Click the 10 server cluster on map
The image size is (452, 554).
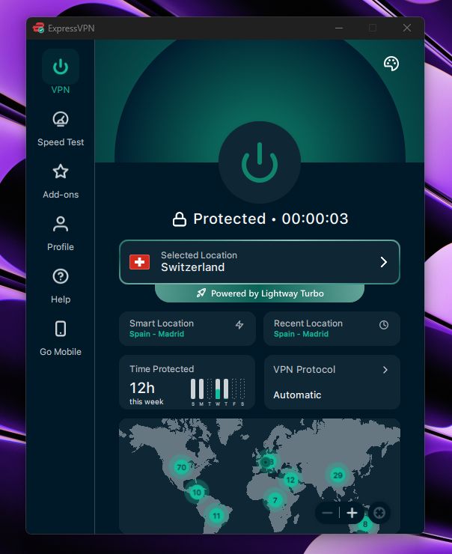click(197, 492)
